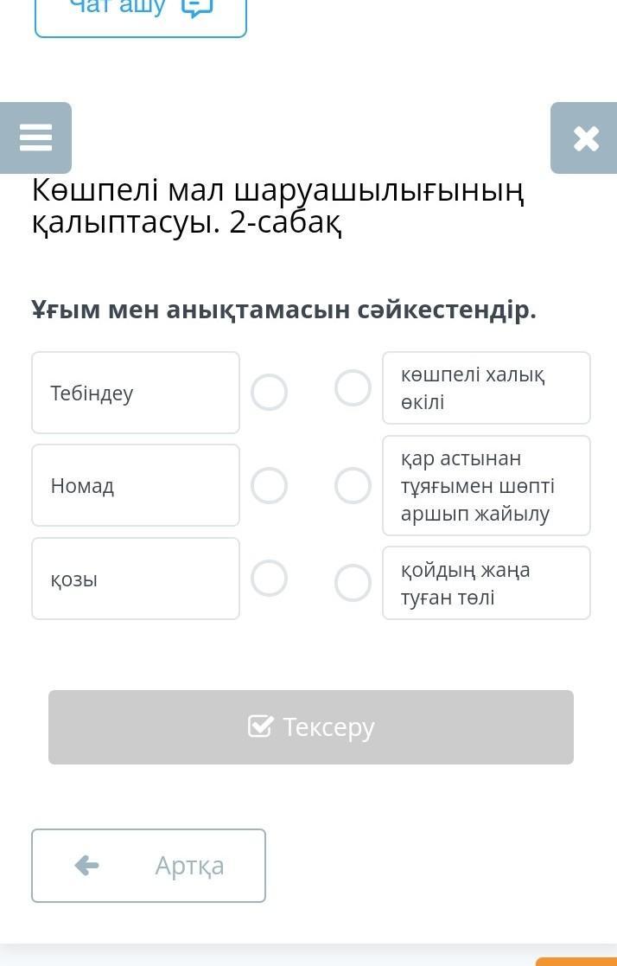This screenshot has height=966, width=617.
Task: Select the radio circle beside қозы
Action: pyautogui.click(x=269, y=579)
